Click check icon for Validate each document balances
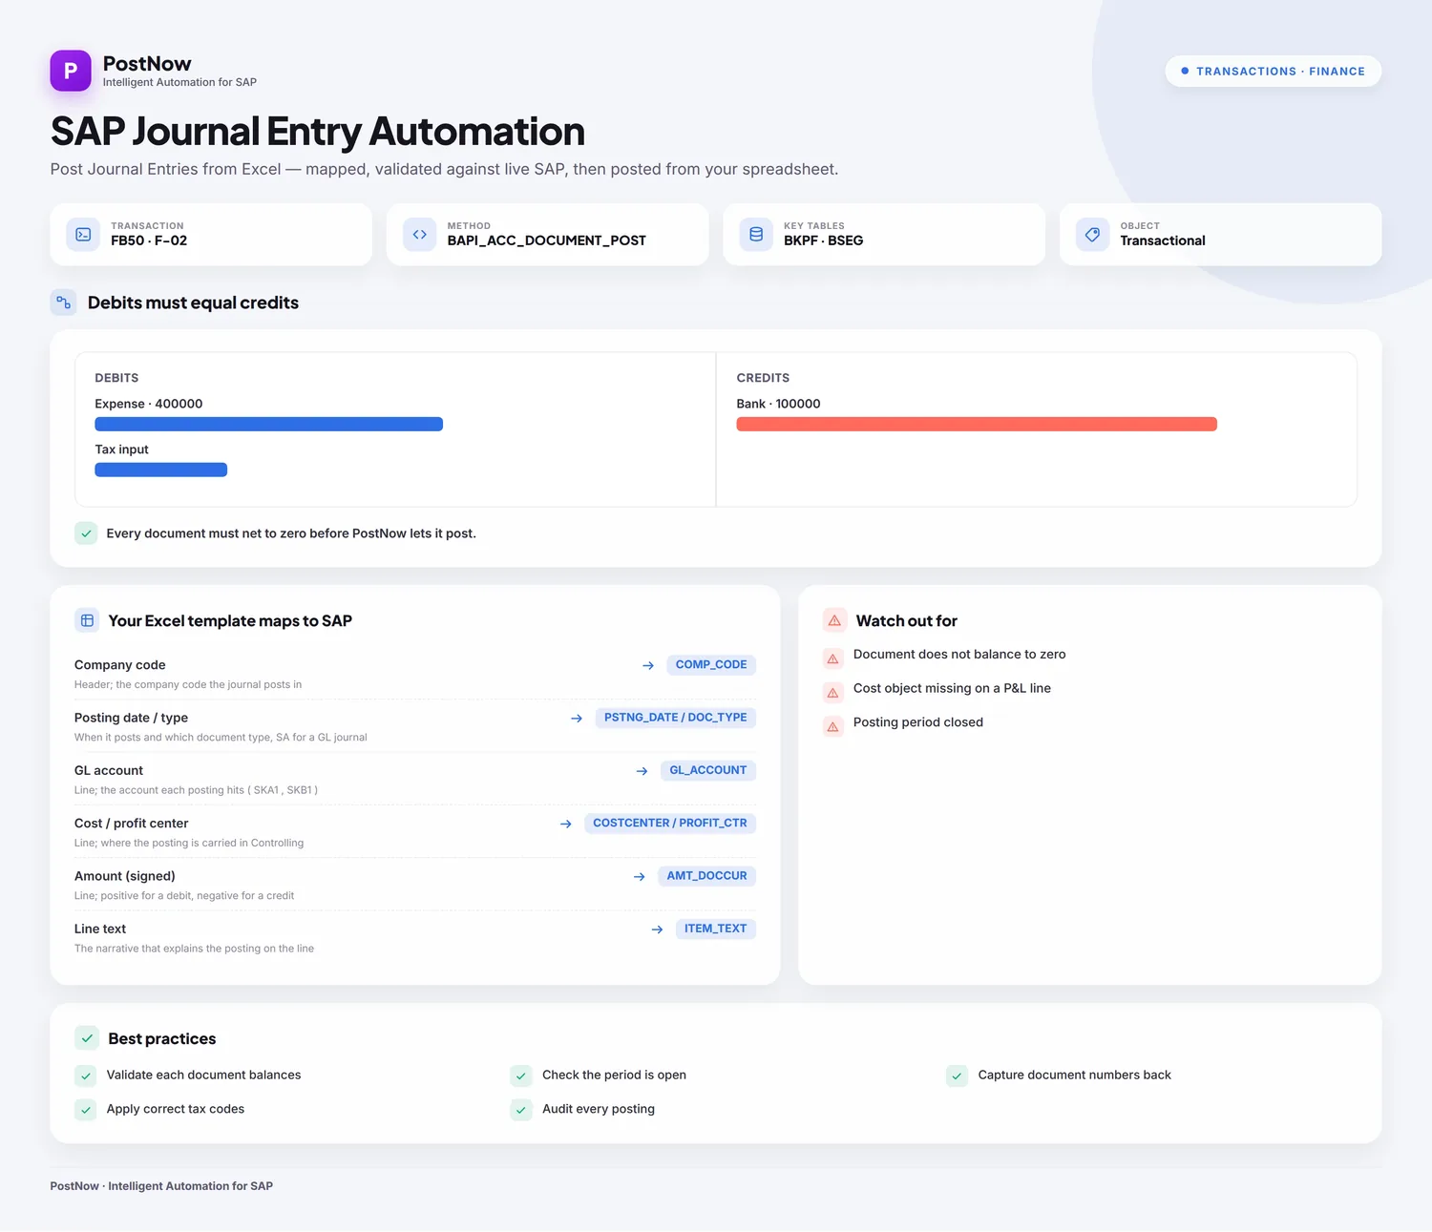 click(x=86, y=1075)
